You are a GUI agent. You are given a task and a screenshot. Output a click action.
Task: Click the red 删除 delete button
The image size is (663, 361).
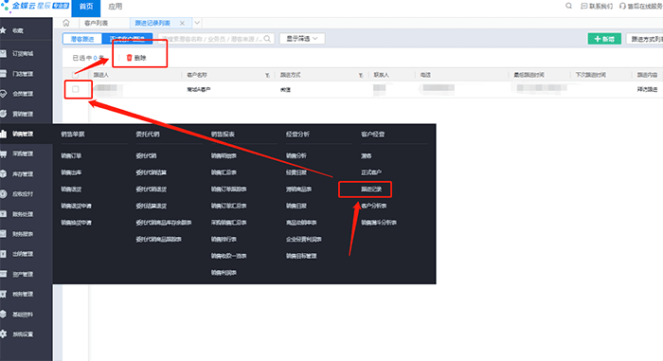point(136,58)
